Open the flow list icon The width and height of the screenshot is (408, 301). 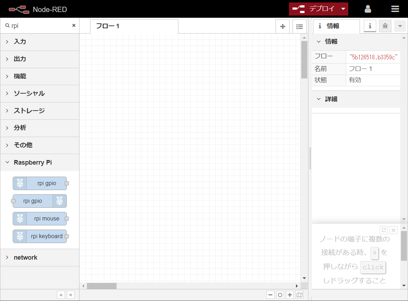point(300,26)
